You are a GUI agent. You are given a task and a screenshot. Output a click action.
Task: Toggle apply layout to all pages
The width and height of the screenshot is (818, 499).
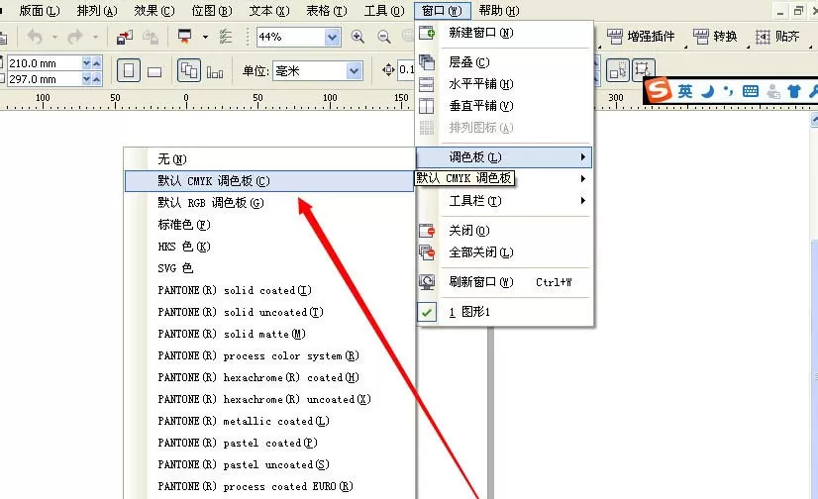pyautogui.click(x=189, y=70)
